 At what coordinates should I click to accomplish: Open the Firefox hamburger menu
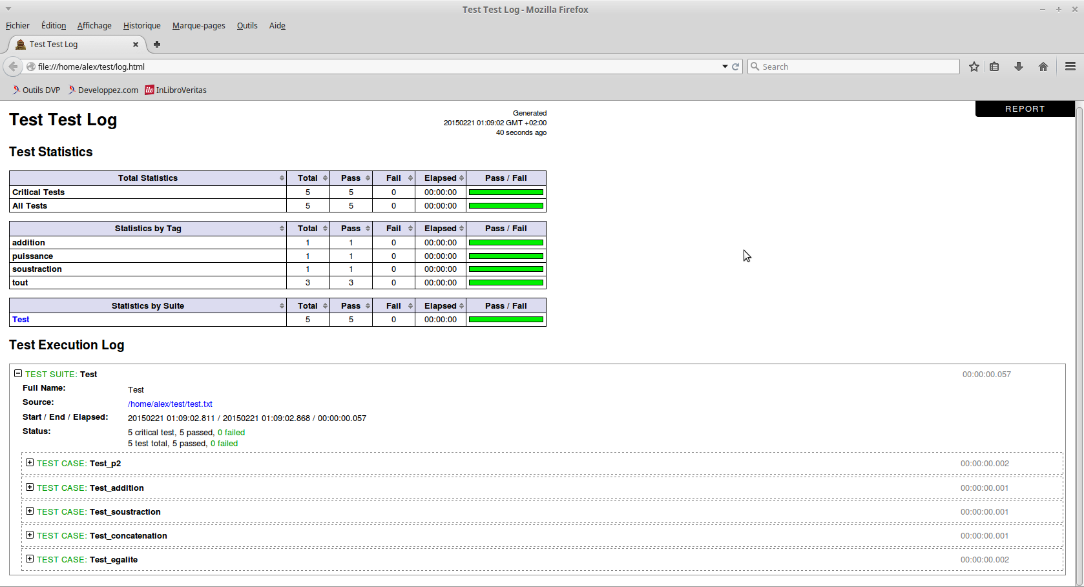(x=1070, y=67)
